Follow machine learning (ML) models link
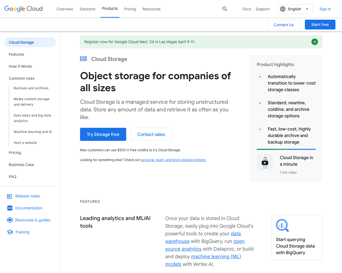342x273 pixels. coord(216,257)
